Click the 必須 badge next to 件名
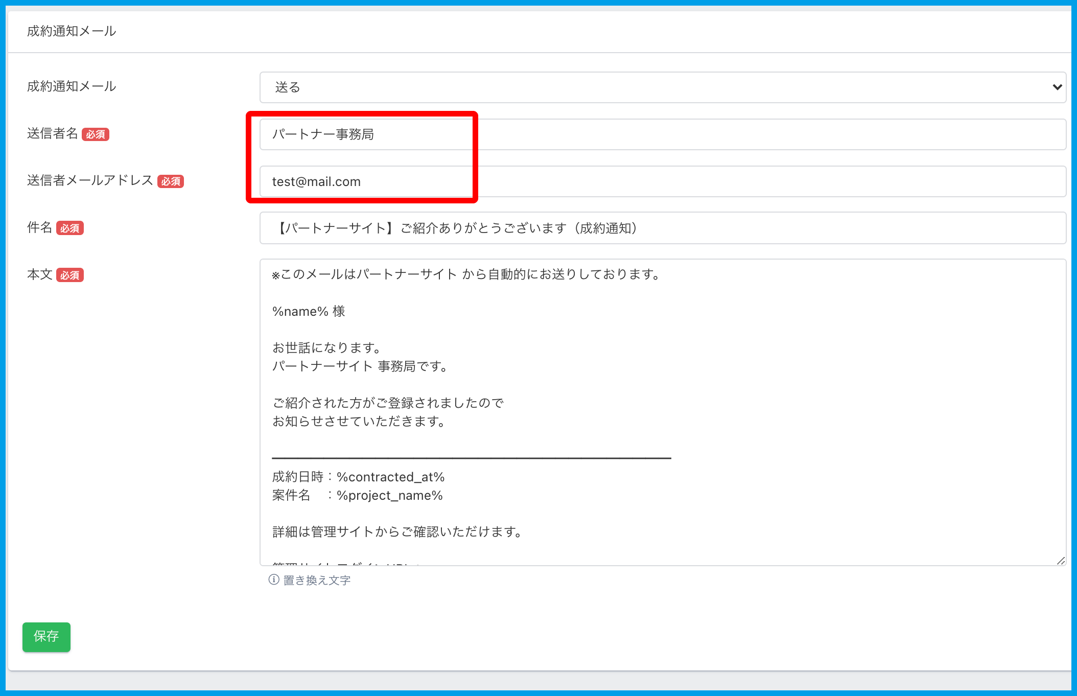 click(70, 228)
